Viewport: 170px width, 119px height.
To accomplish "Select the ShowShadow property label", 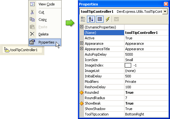I will point(95,109).
